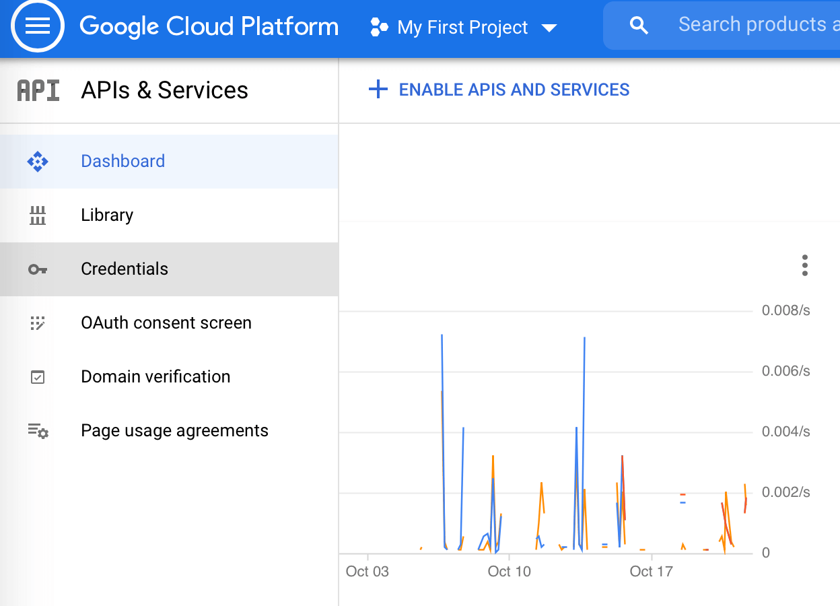Screen dimensions: 840x606
Task: Open Library in the sidebar
Action: 169,215
